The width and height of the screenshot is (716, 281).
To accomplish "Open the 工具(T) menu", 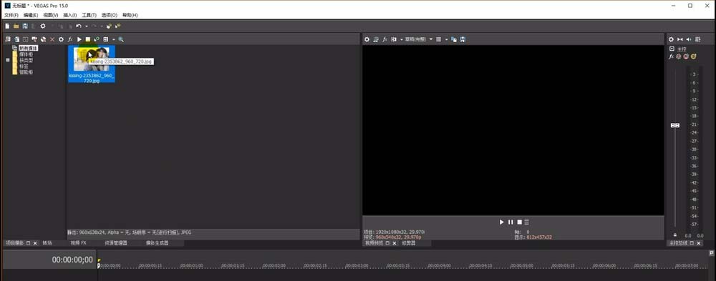I will (89, 15).
